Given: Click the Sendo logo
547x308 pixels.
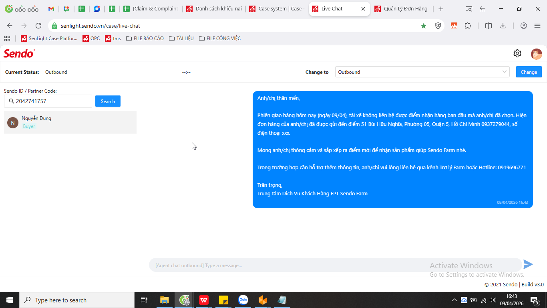Looking at the screenshot, I should (x=19, y=53).
